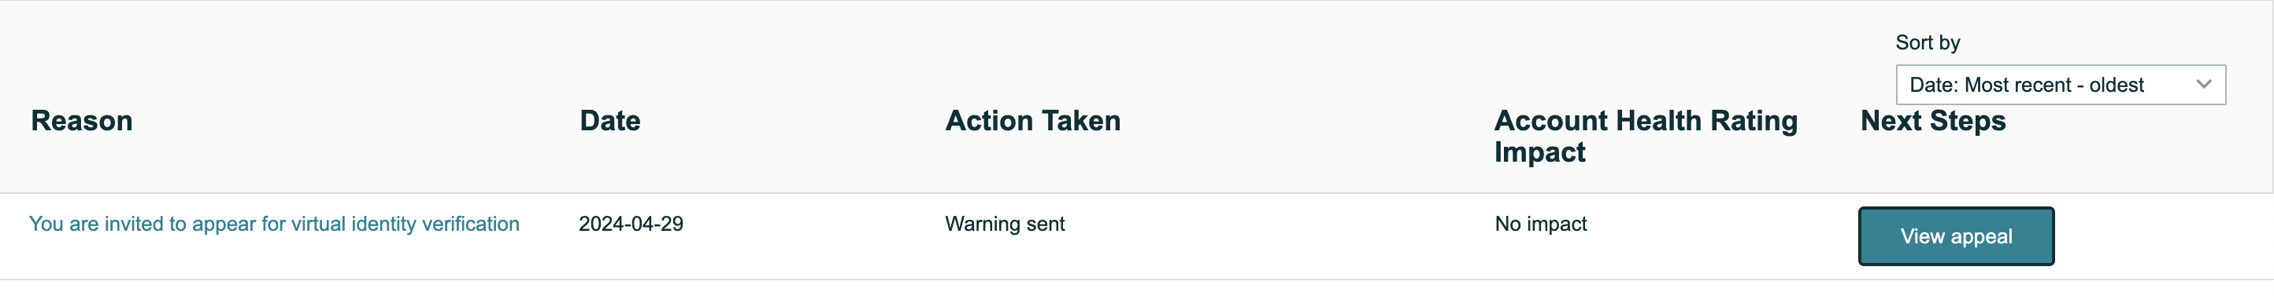
Task: Click the Action Taken column header
Action: 1033,121
